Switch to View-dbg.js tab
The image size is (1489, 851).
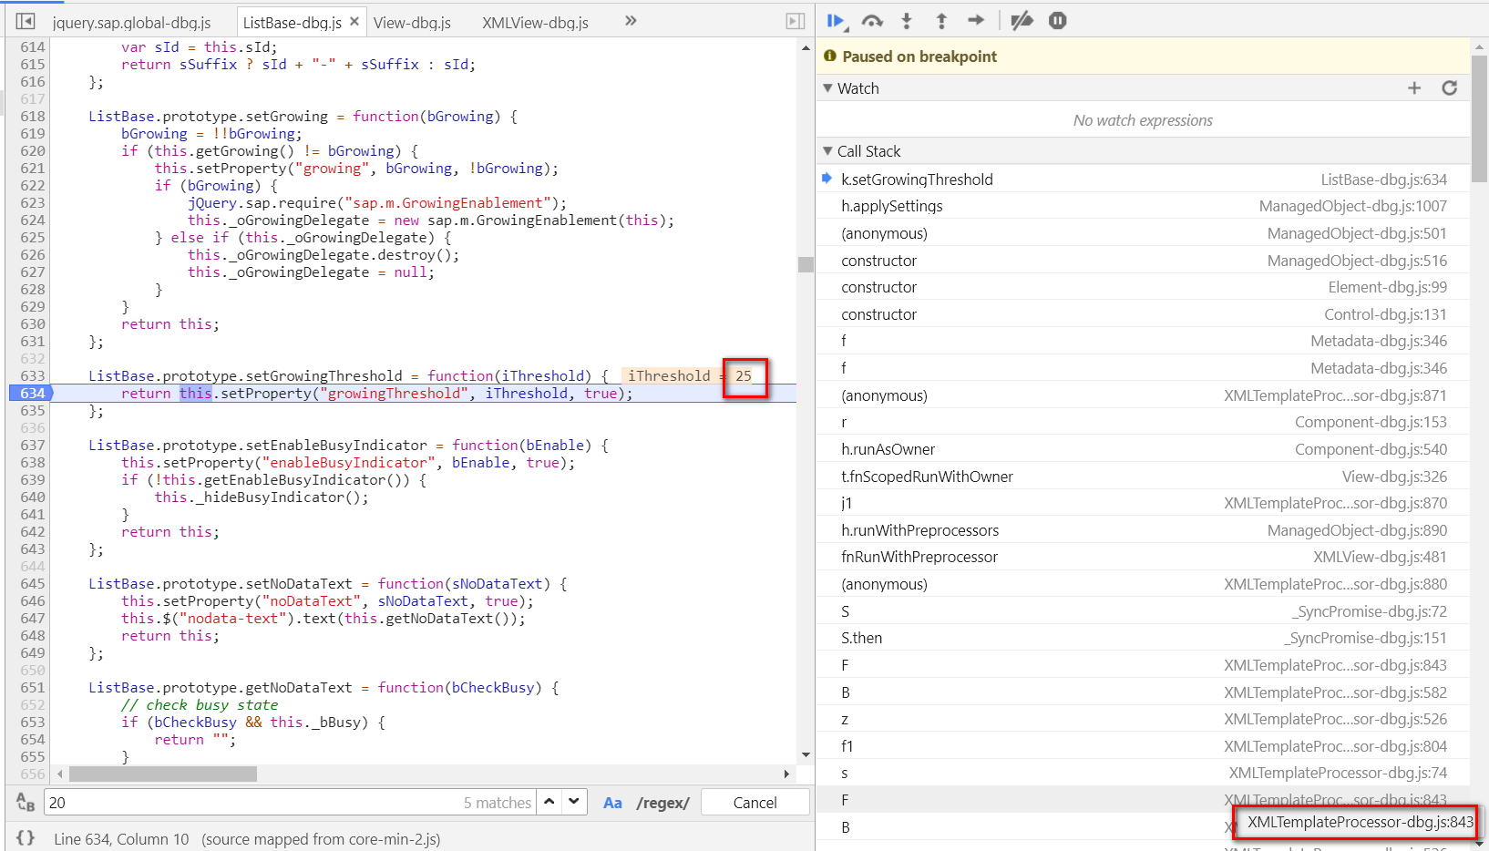click(x=412, y=23)
